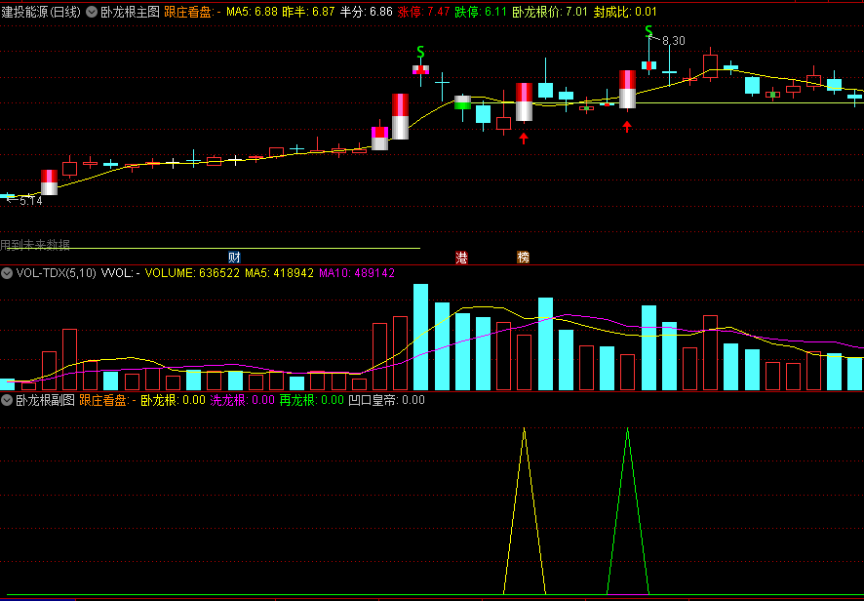
Task: Click the VOLUME: 636522 value
Action: [x=192, y=273]
